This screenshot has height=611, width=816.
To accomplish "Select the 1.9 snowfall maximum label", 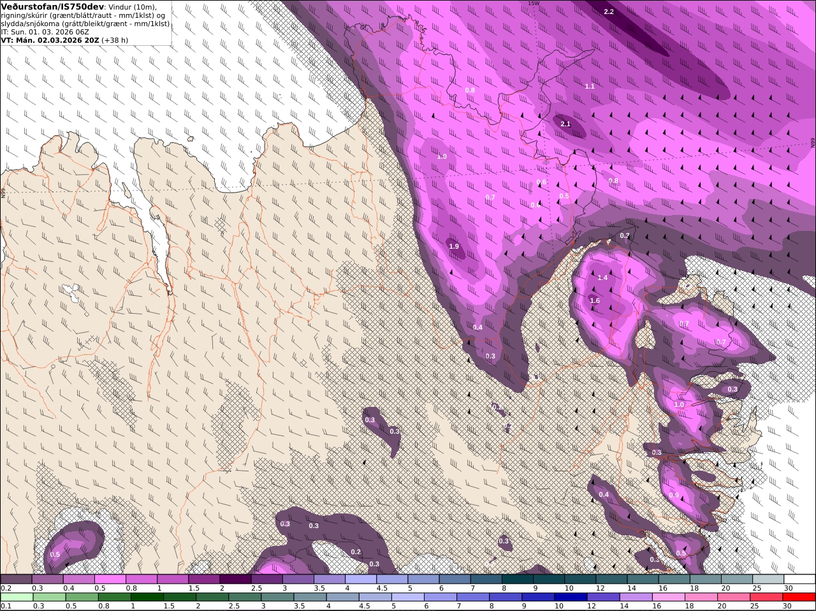I will [x=454, y=246].
